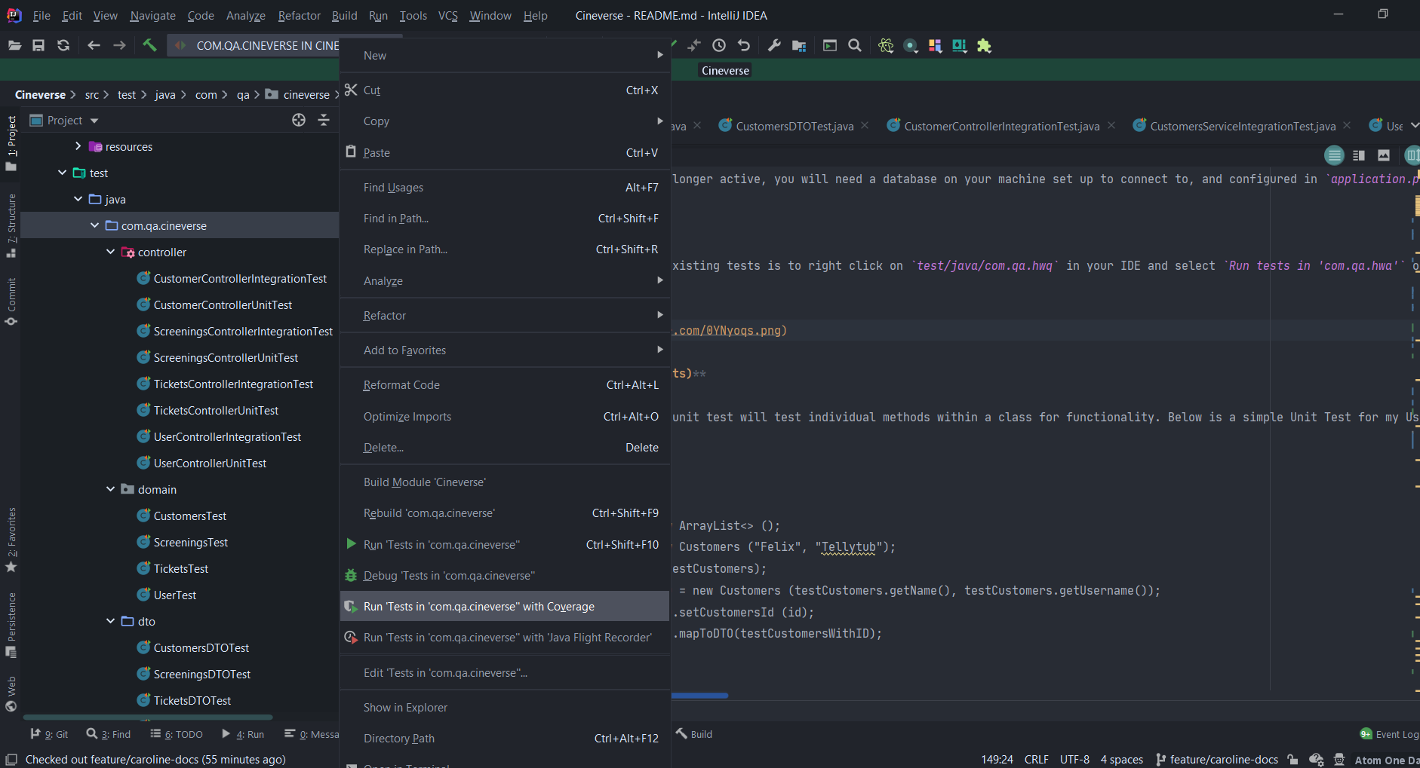This screenshot has width=1420, height=768.
Task: Close the CustomerControllerIntegrationTest.java tab
Action: pyautogui.click(x=1111, y=126)
